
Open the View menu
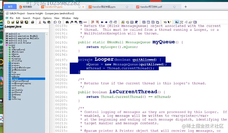coord(57,18)
